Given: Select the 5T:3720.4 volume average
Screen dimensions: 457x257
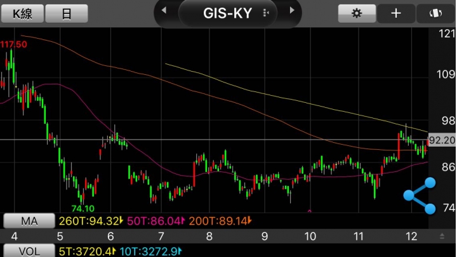Looking at the screenshot, I should tap(88, 251).
